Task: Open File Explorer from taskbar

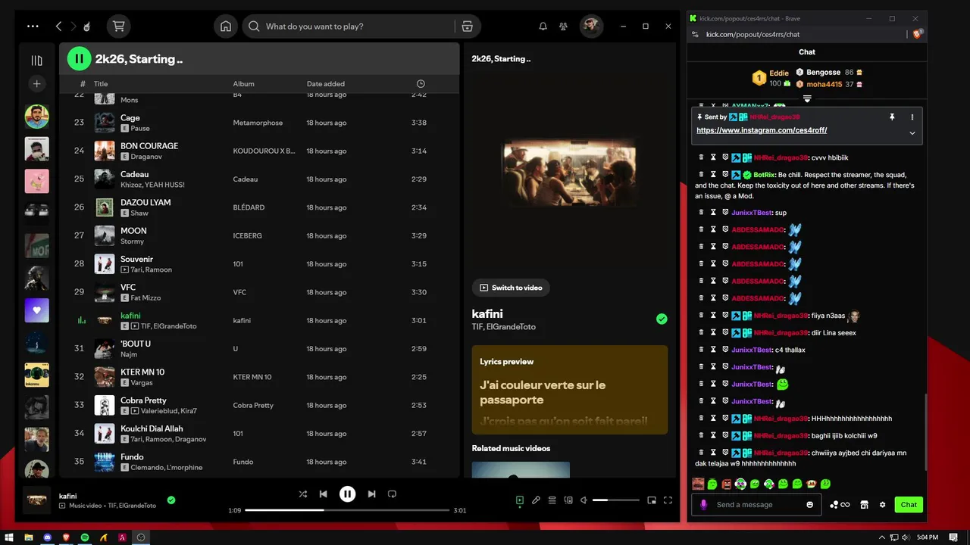Action: 29,537
